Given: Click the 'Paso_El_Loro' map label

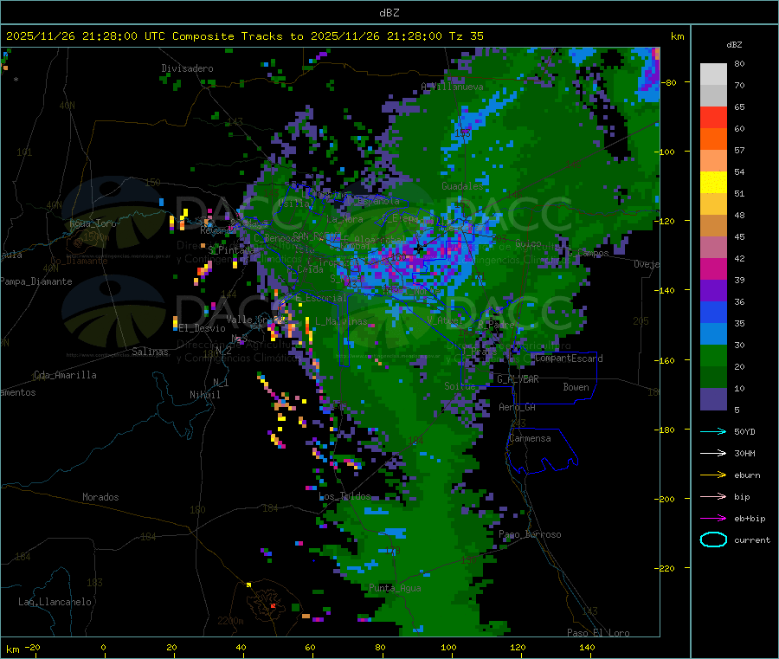Looking at the screenshot, I should pyautogui.click(x=598, y=633).
